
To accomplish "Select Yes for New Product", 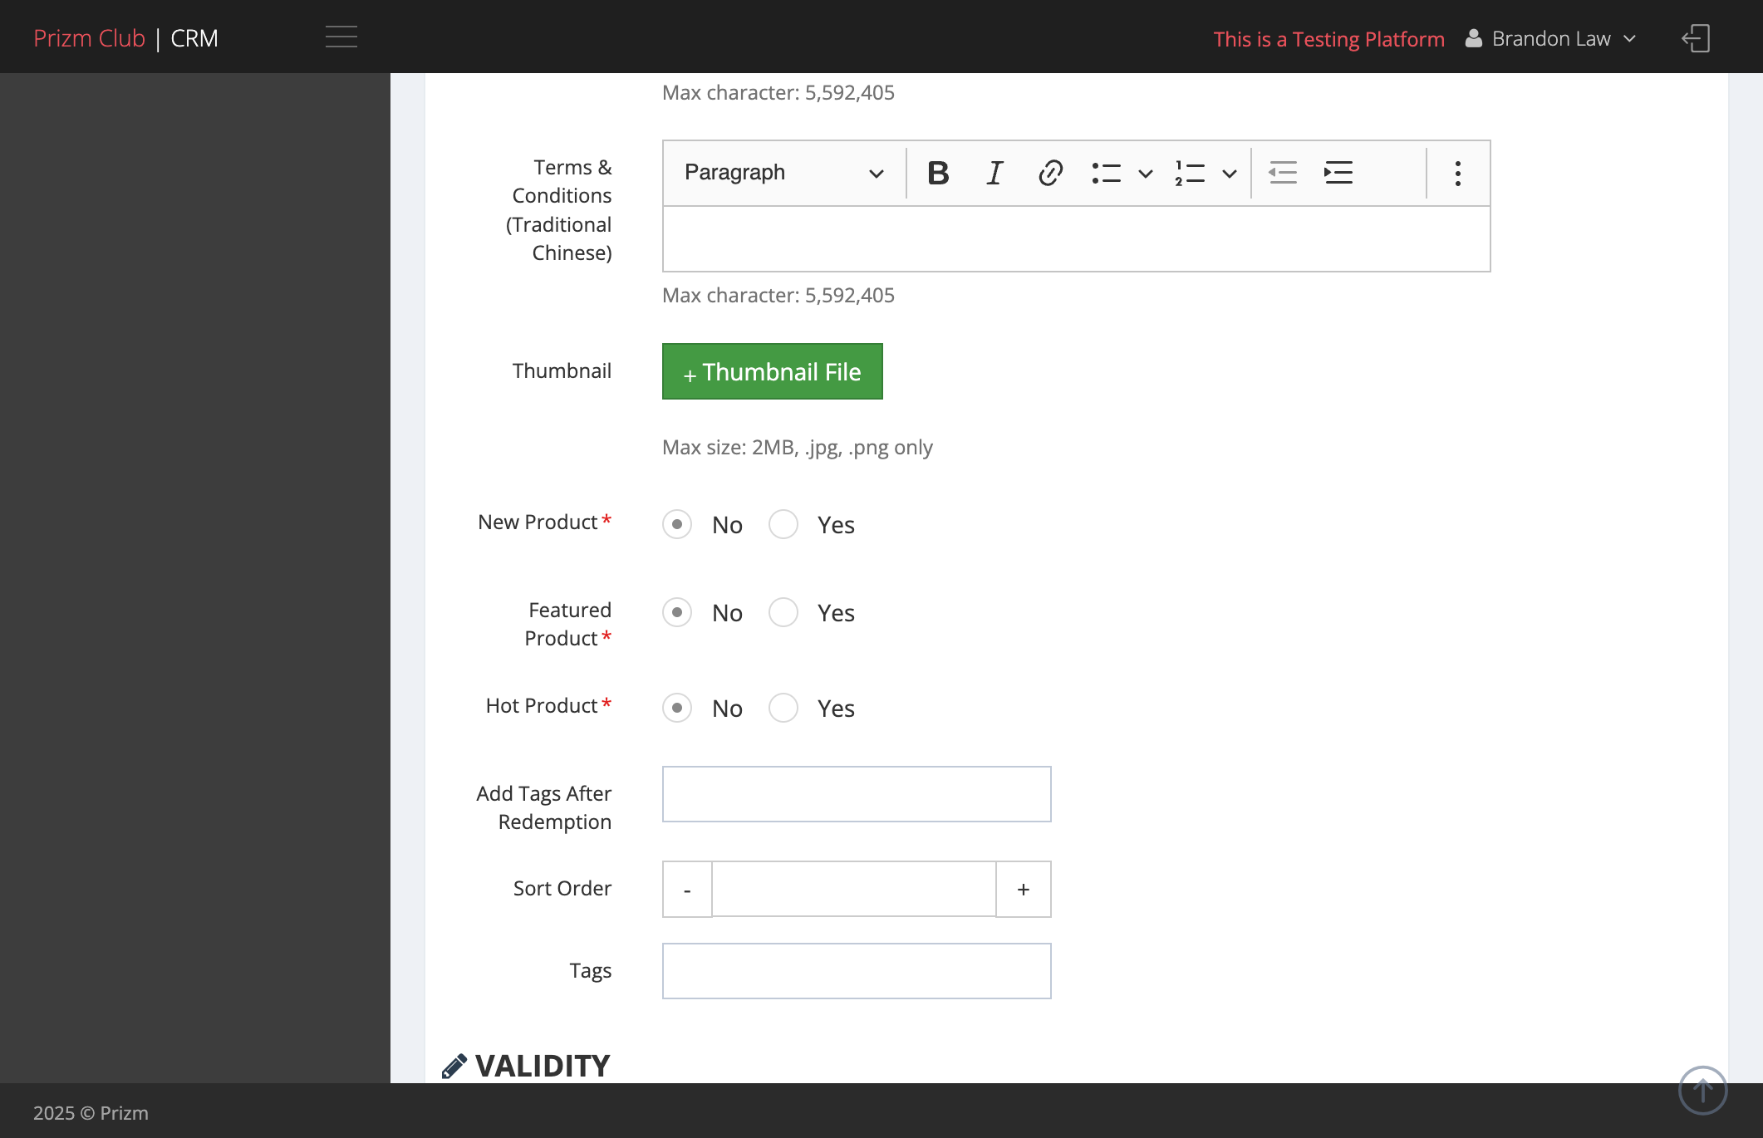I will coord(783,524).
